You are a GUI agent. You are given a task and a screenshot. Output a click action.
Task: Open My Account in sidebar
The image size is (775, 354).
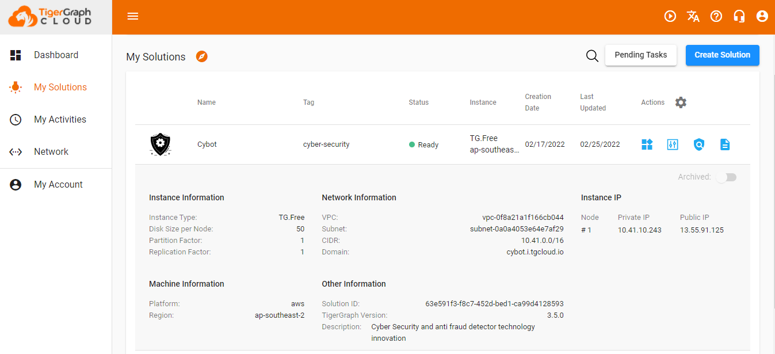pos(56,185)
